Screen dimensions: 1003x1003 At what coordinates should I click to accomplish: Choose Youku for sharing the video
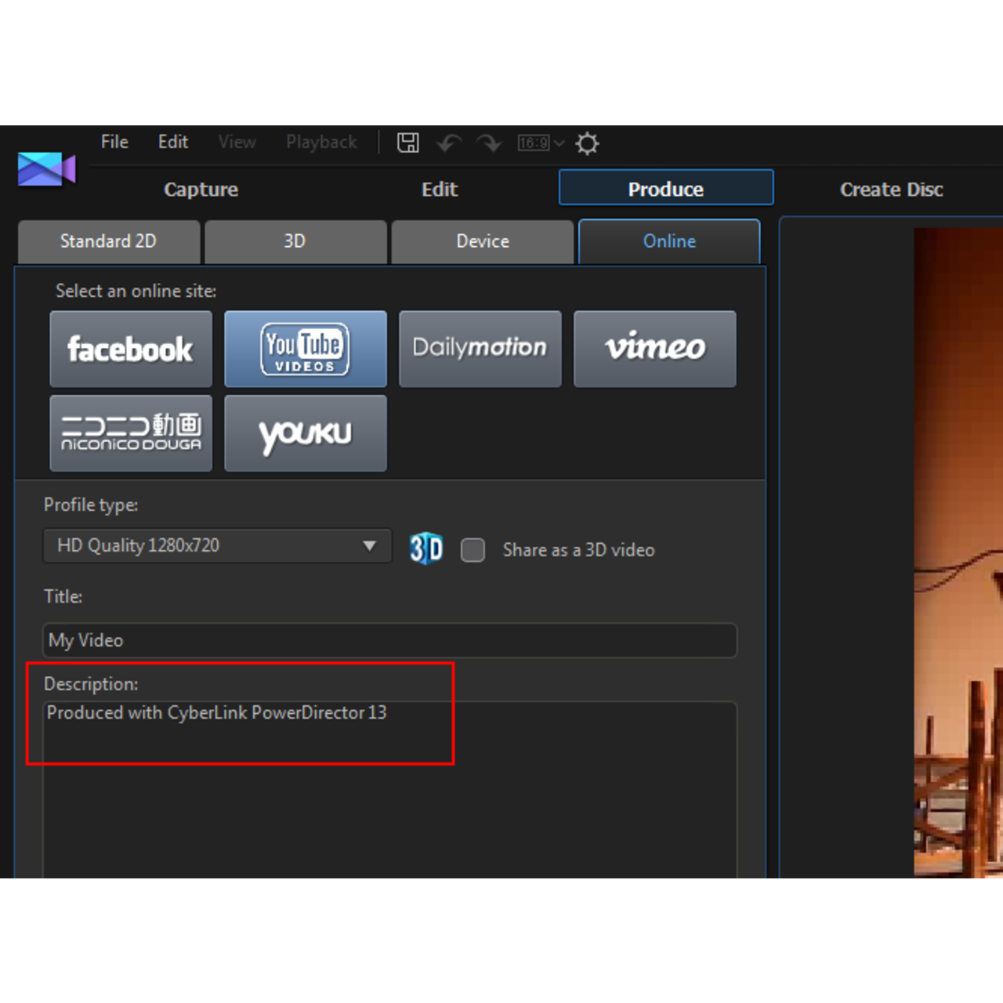point(305,433)
